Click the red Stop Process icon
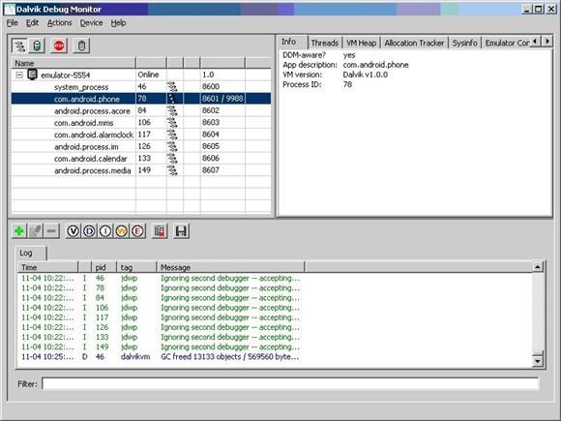Screen dimensions: 561x421 pos(59,45)
